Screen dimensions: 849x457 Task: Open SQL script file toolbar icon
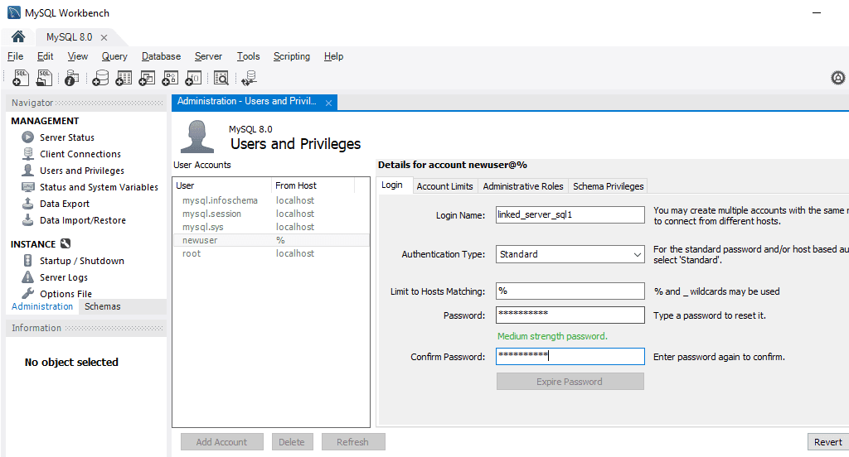click(x=44, y=78)
